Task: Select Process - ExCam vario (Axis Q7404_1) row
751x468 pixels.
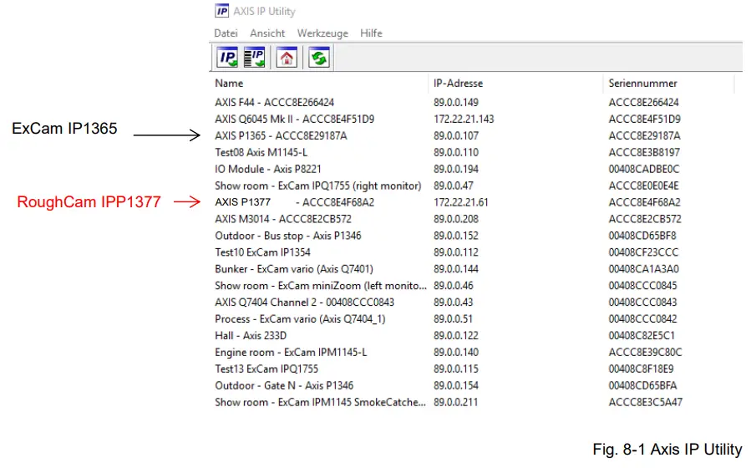Action: pyautogui.click(x=474, y=319)
